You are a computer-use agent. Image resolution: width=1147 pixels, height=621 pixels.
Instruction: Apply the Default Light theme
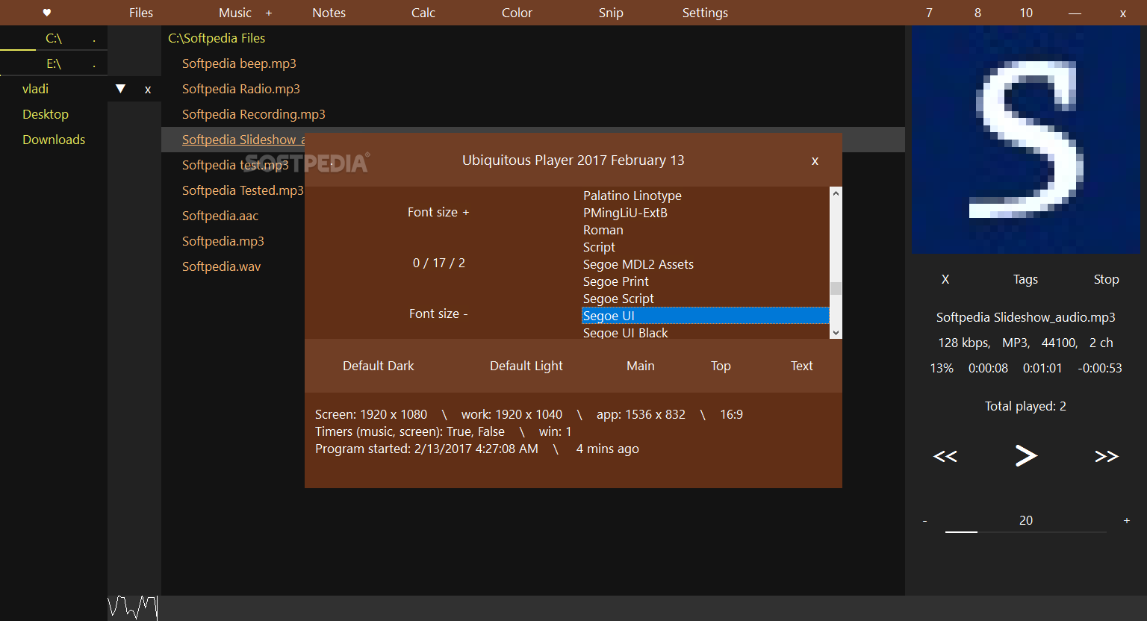[x=526, y=366]
